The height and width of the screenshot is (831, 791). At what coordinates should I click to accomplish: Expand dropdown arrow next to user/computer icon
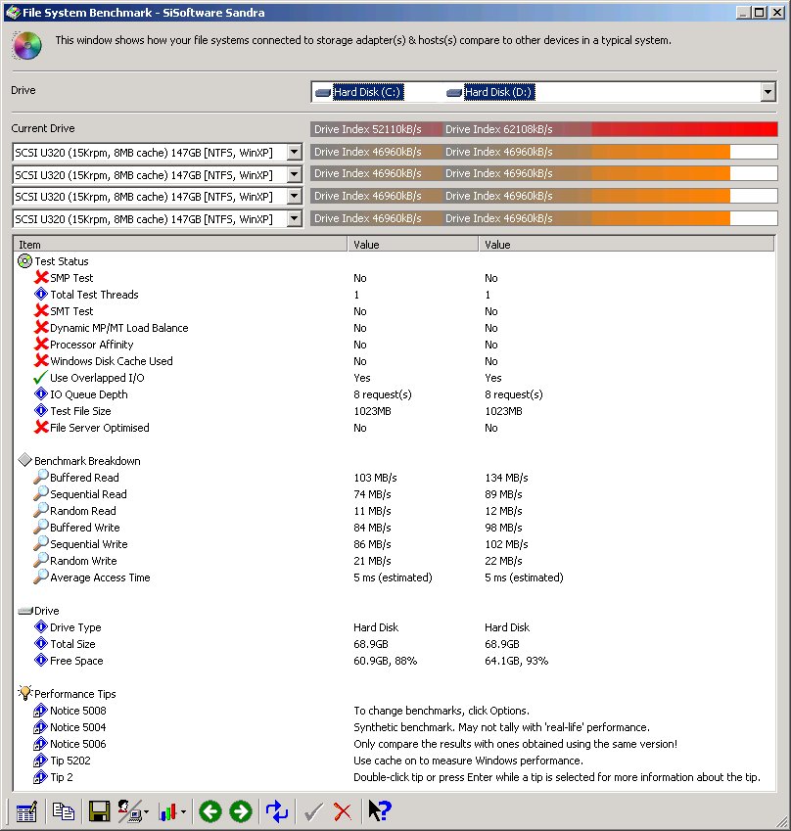point(146,812)
